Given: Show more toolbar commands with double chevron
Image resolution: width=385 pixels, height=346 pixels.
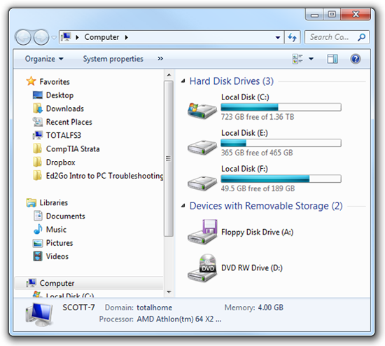Looking at the screenshot, I should (160, 59).
